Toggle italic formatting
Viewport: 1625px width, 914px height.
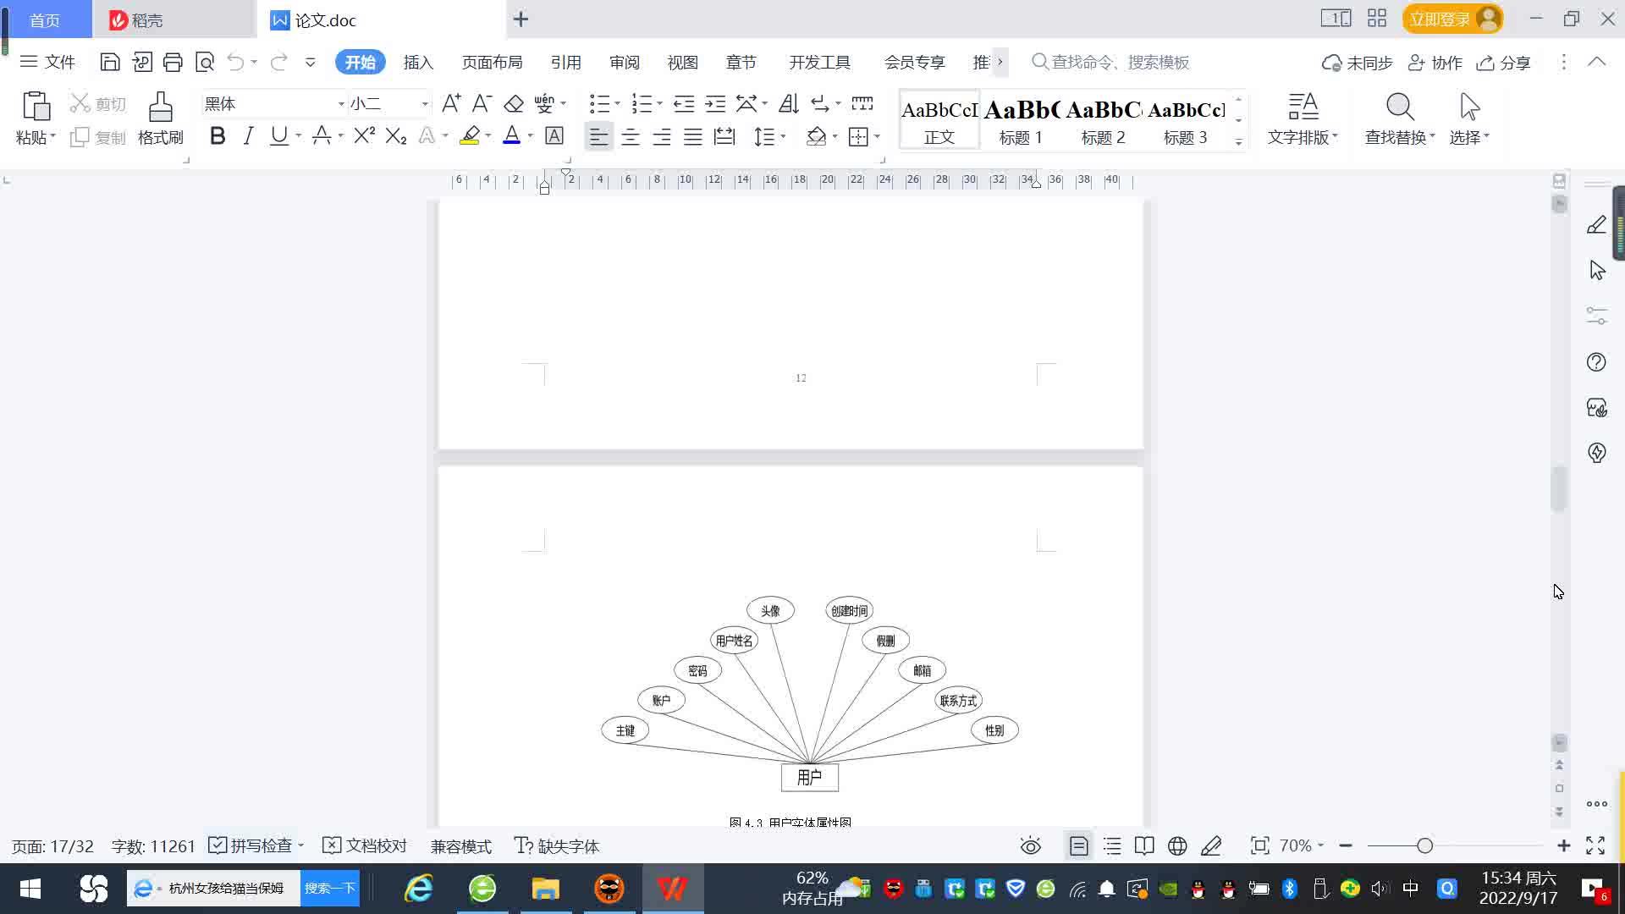(x=248, y=136)
